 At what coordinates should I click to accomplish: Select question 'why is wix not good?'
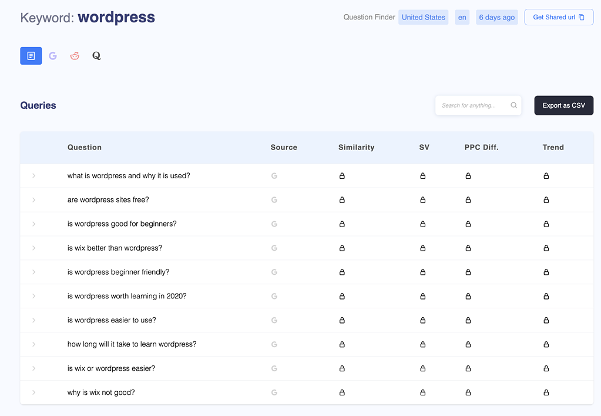point(101,392)
